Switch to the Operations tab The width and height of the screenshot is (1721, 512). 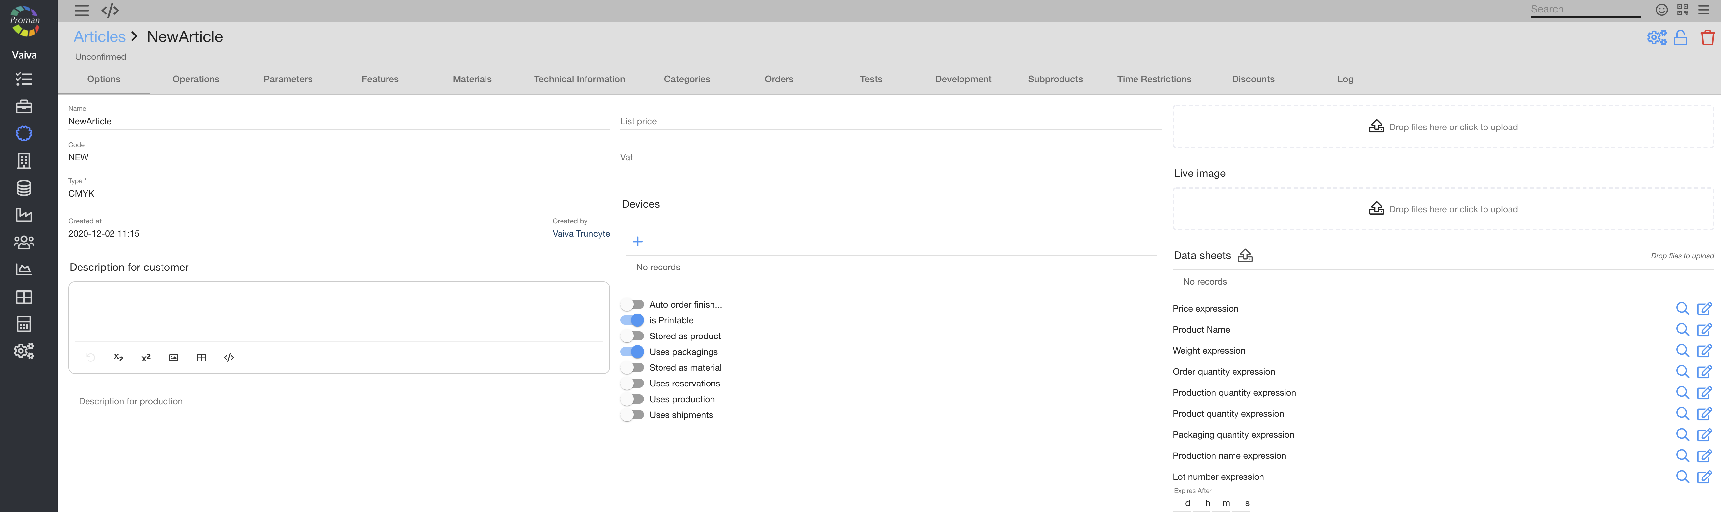[x=196, y=79]
